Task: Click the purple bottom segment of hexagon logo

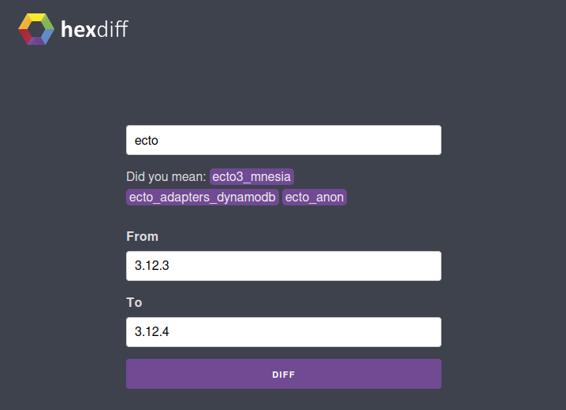Action: (37, 42)
